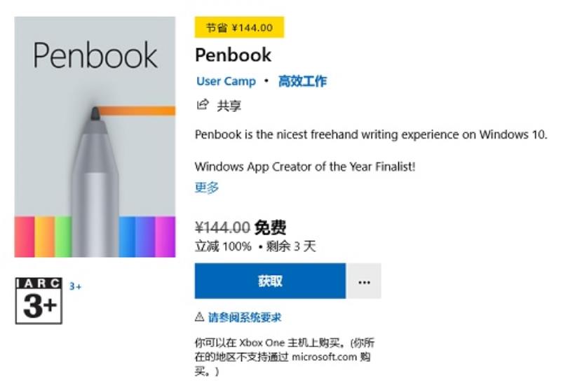Image resolution: width=561 pixels, height=392 pixels.
Task: Click the share arrow icon
Action: (203, 104)
